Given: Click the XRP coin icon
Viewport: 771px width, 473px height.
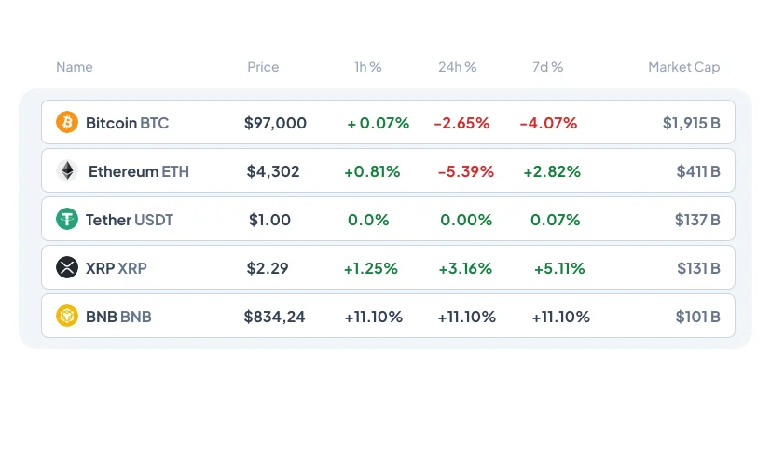Looking at the screenshot, I should point(67,268).
